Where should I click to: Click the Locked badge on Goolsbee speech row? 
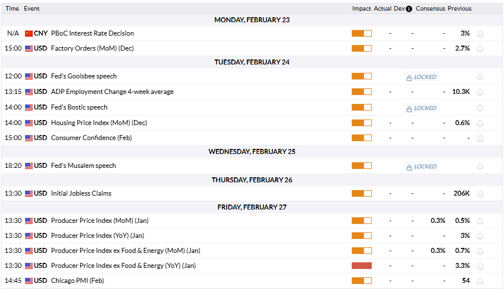pos(421,77)
